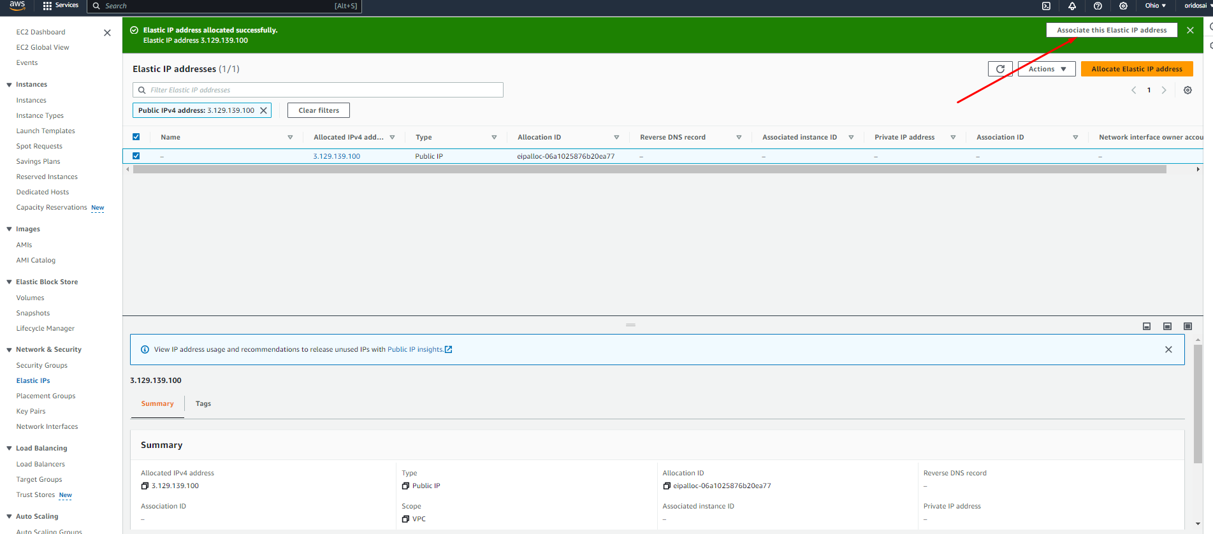Image resolution: width=1213 pixels, height=534 pixels.
Task: Open the notifications bell
Action: click(1072, 6)
